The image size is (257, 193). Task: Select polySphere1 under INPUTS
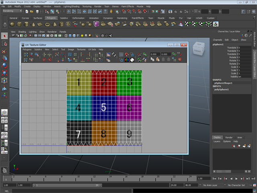[221, 90]
